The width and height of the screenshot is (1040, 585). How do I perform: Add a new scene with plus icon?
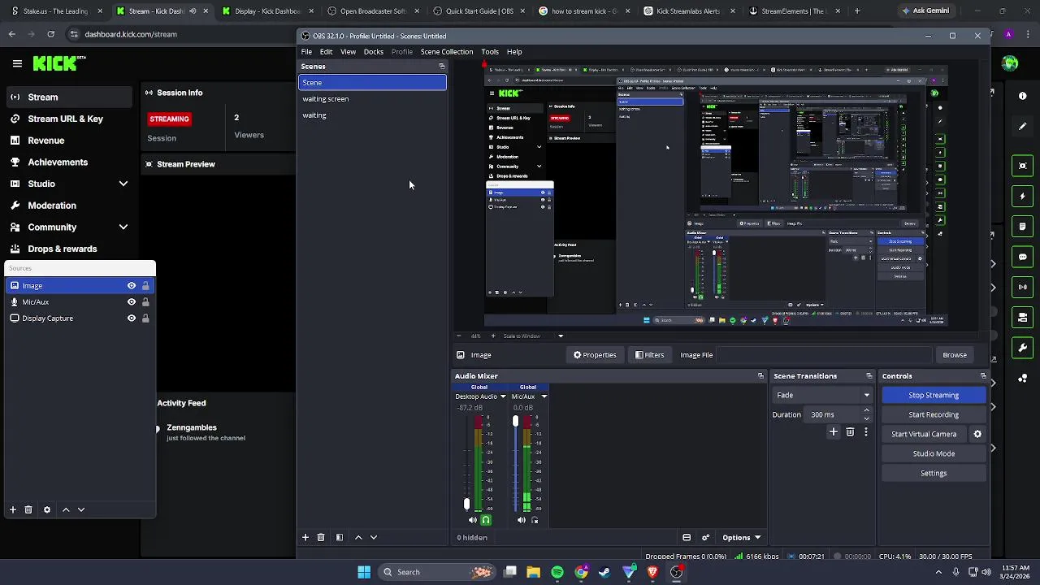pos(305,537)
